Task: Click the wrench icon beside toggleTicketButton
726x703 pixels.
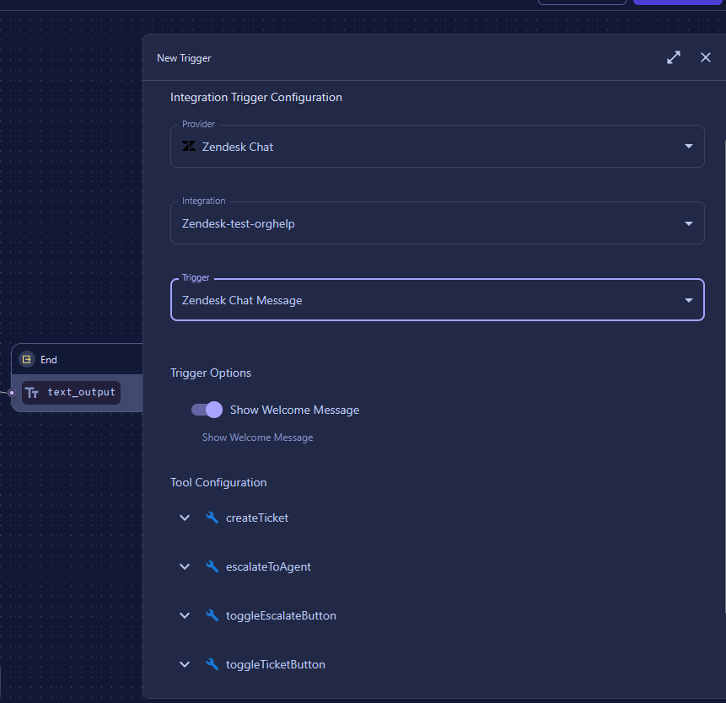Action: [212, 664]
